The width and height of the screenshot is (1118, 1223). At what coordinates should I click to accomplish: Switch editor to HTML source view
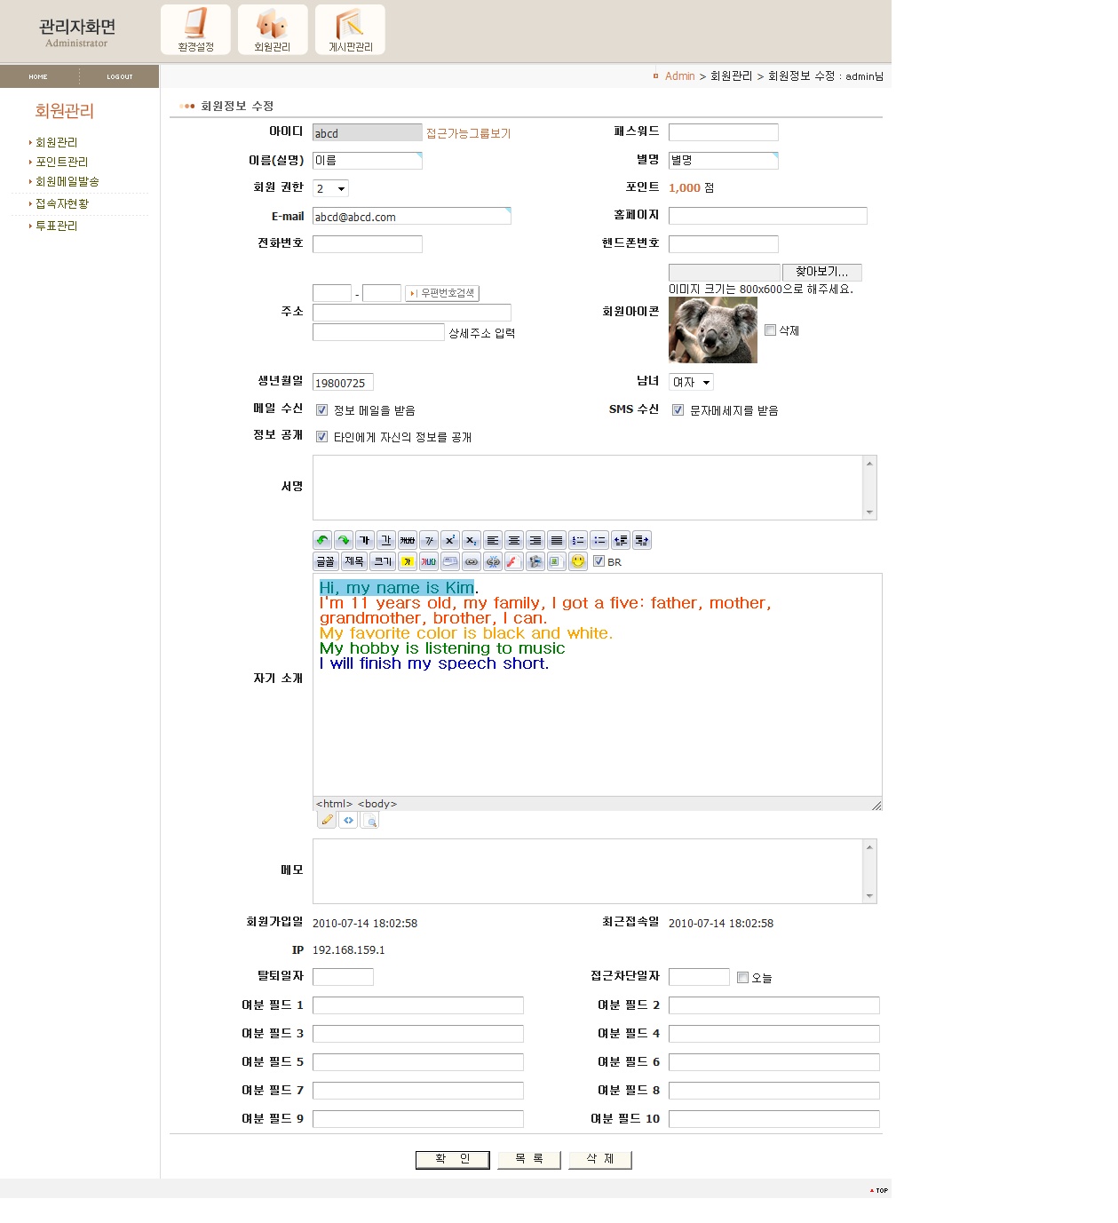pos(349,820)
